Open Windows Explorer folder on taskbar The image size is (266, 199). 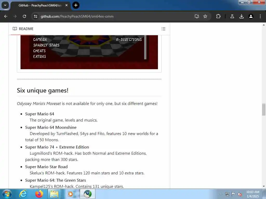[x=55, y=194]
